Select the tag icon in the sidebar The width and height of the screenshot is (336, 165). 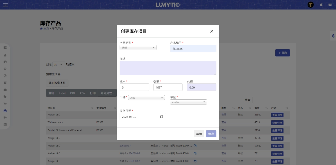(5, 97)
